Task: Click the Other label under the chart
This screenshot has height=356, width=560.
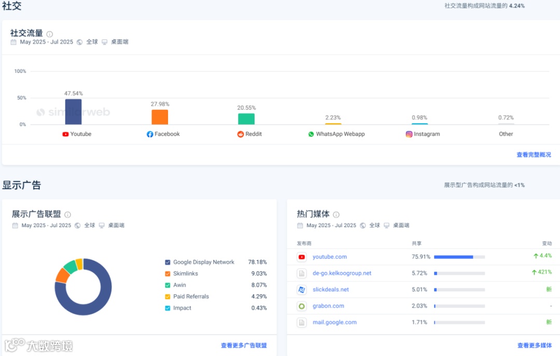Action: 506,135
